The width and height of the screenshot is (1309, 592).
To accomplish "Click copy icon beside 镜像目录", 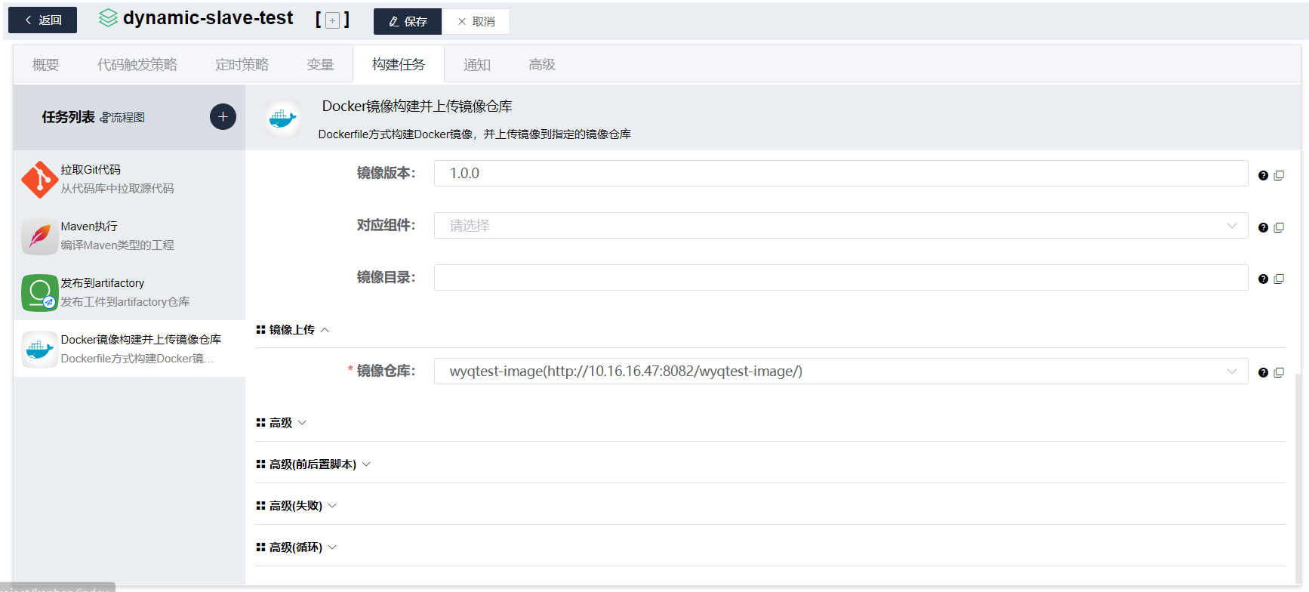I will coord(1279,279).
